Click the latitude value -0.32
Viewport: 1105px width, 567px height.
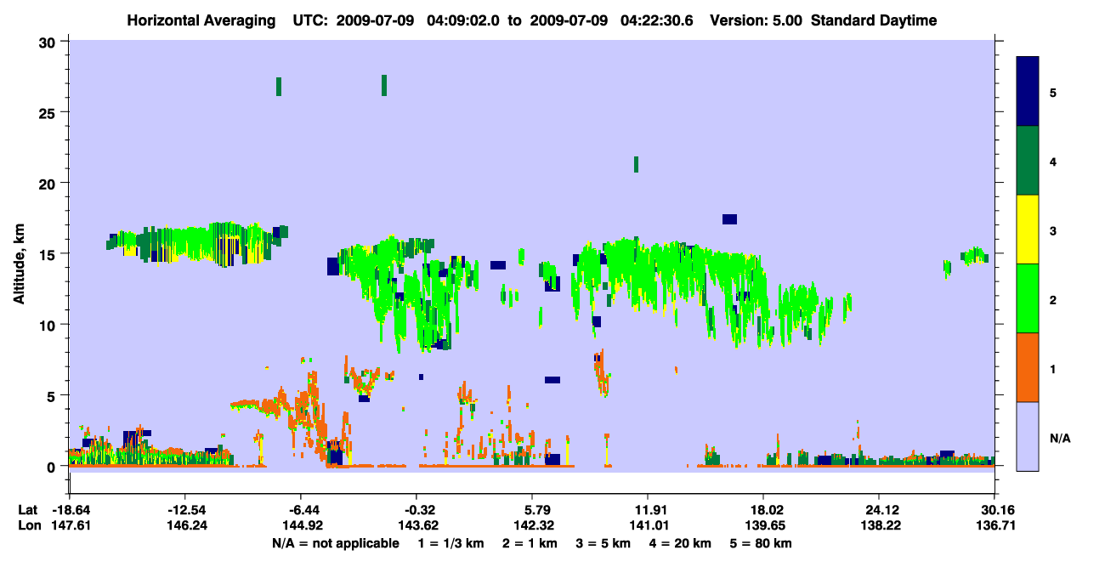click(x=416, y=510)
